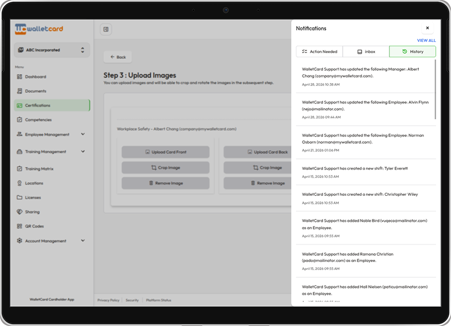The image size is (451, 326).
Task: Click Remove Image under Card Back
Action: [x=257, y=183]
